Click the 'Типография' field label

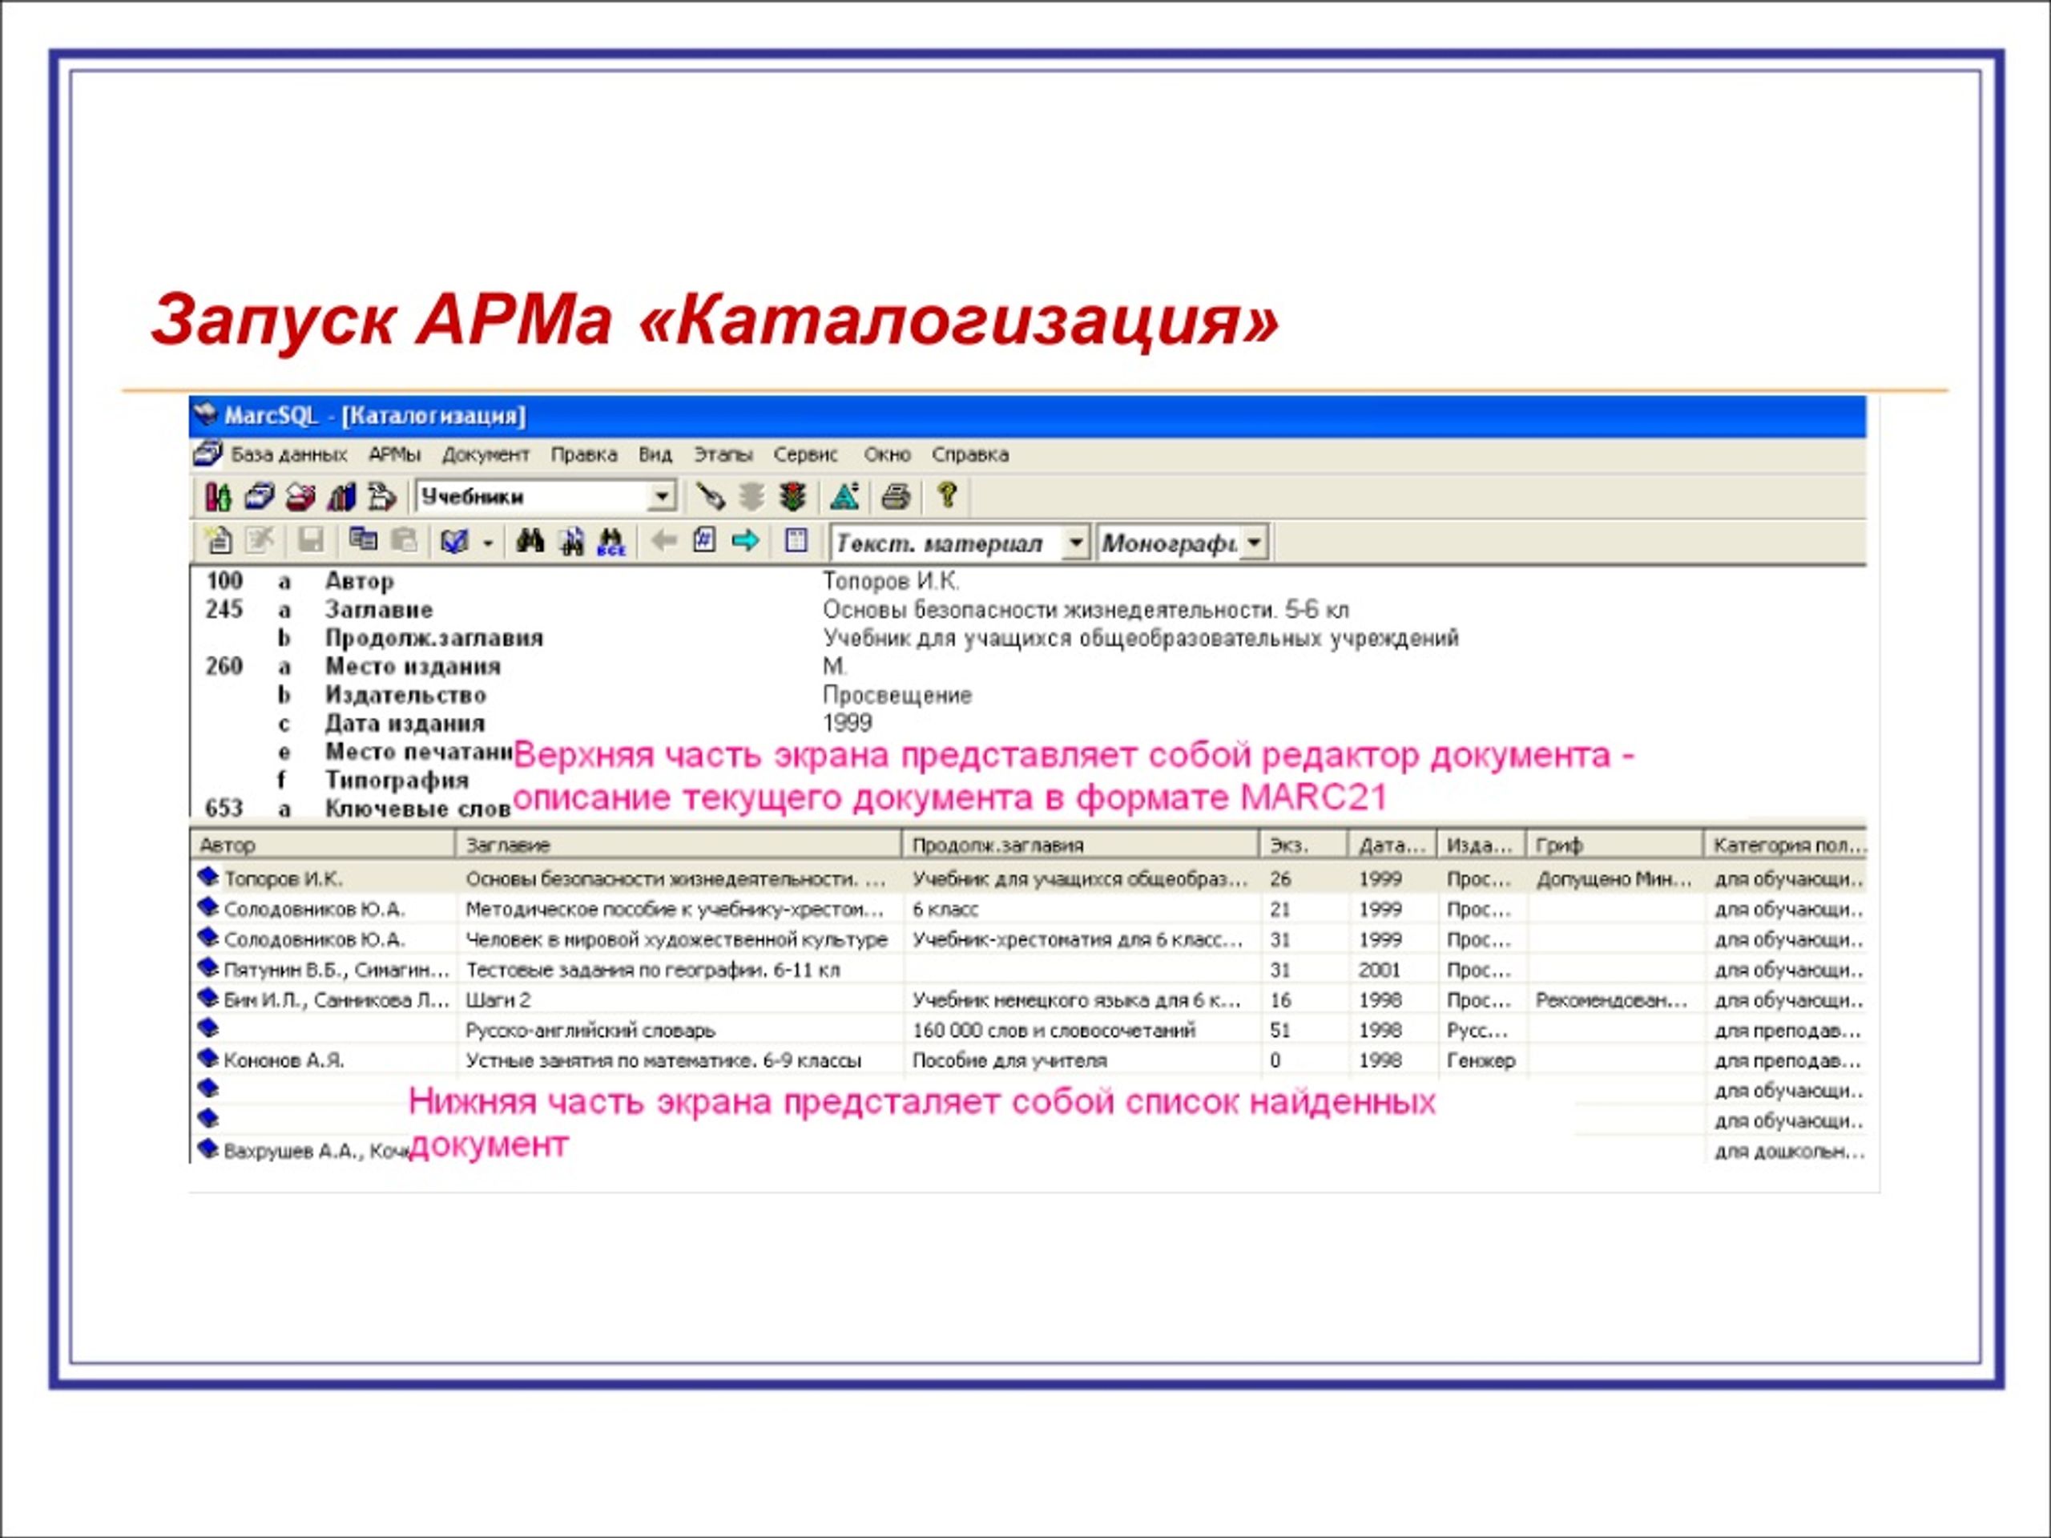397,781
